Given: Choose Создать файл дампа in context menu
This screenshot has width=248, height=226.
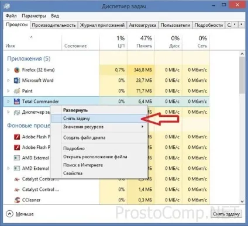Looking at the screenshot, I should pos(99,138).
